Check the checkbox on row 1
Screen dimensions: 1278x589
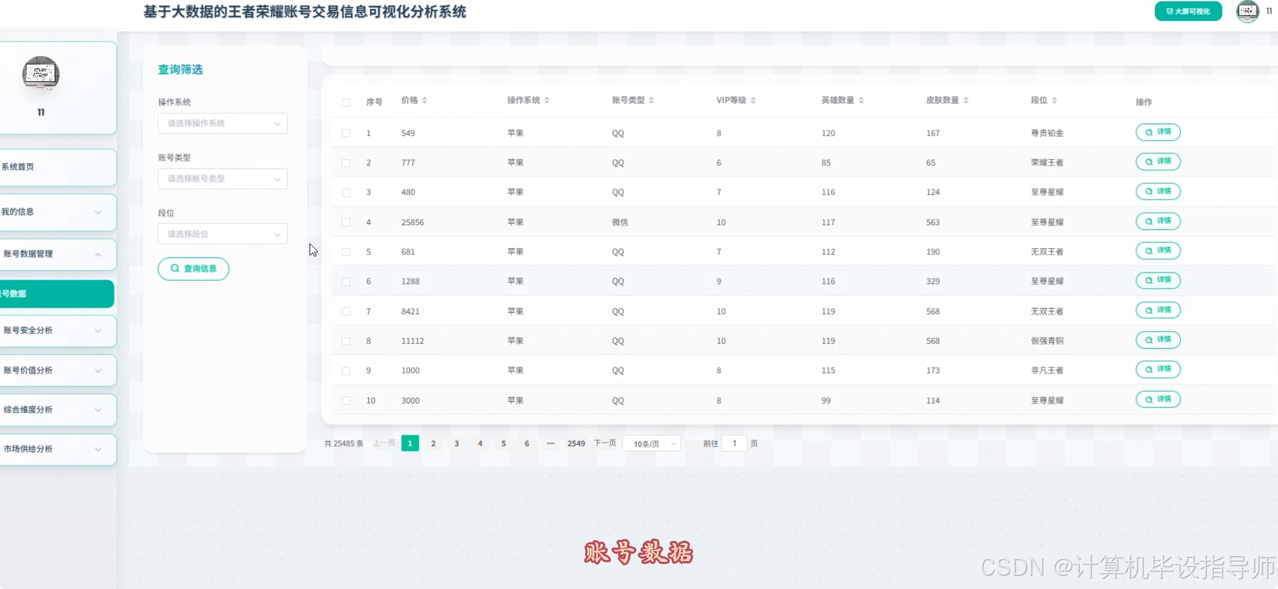coord(346,133)
